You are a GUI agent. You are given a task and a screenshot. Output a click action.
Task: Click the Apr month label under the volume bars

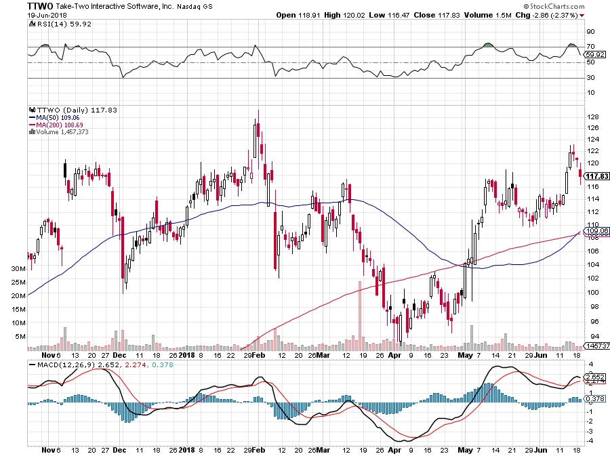(394, 355)
